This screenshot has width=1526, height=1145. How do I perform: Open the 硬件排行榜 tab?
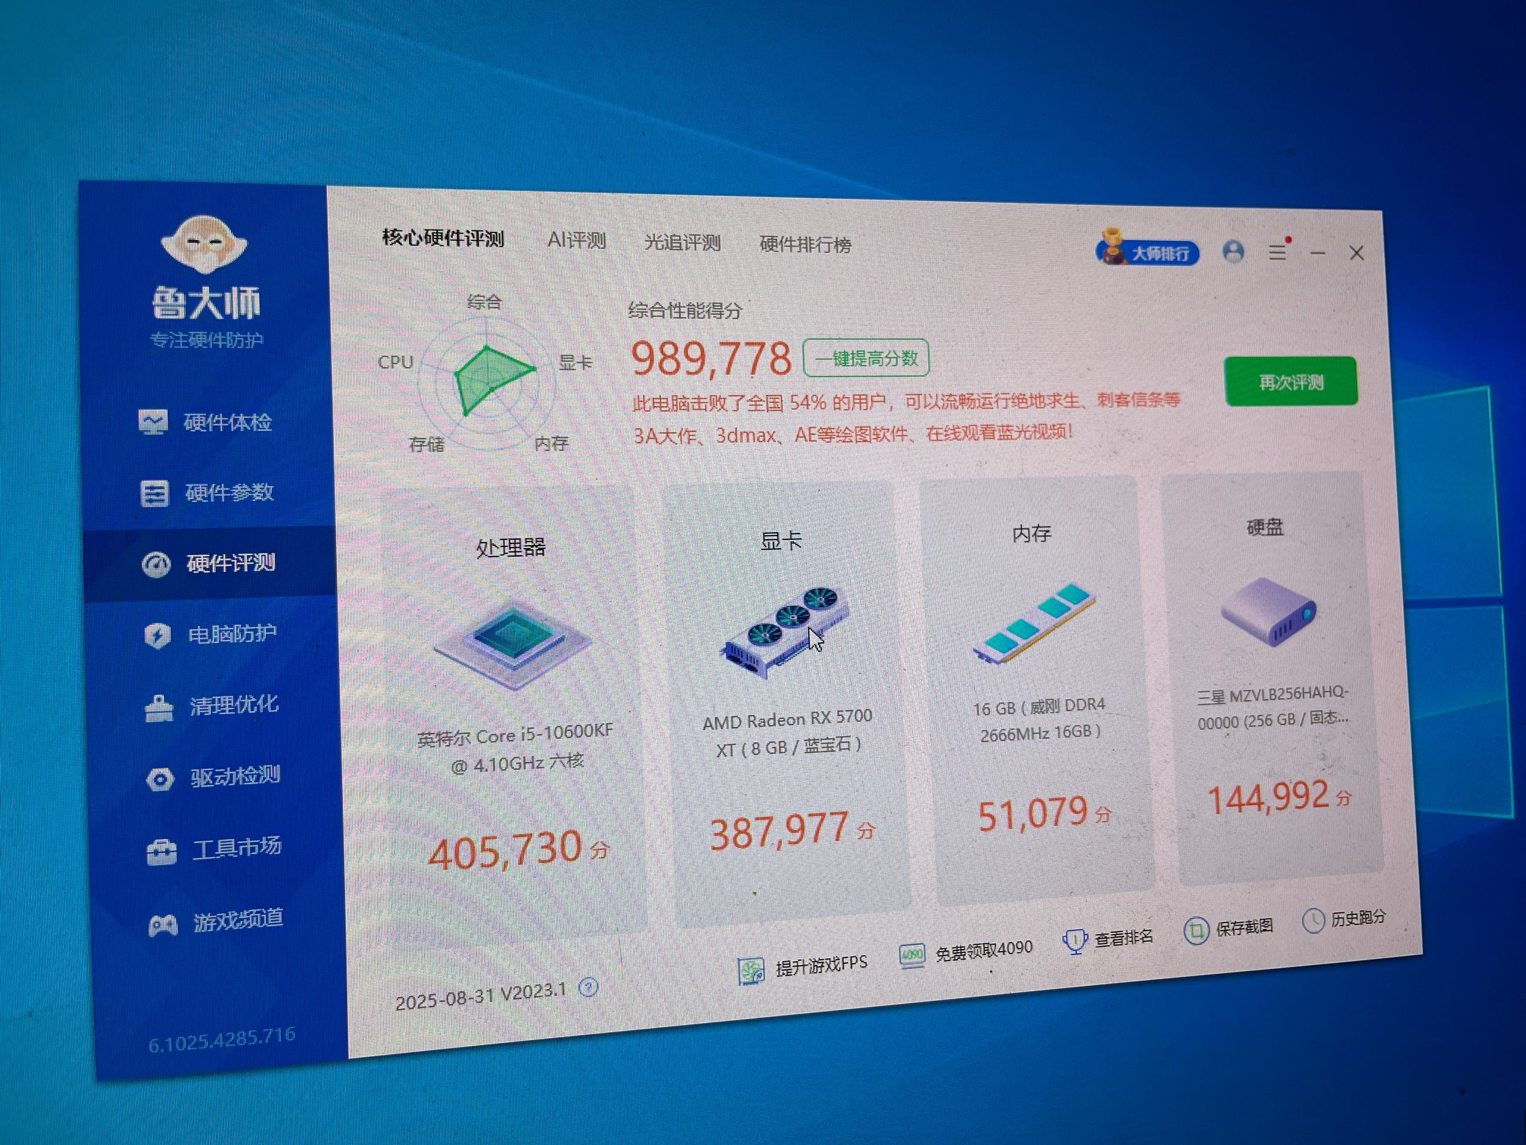click(x=805, y=244)
